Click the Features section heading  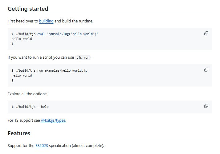pos(19,133)
